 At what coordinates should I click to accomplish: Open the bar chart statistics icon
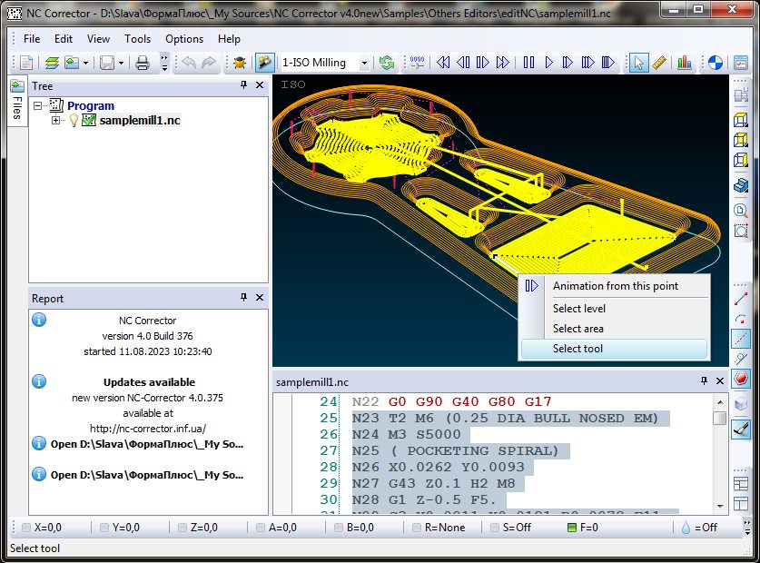(x=684, y=63)
